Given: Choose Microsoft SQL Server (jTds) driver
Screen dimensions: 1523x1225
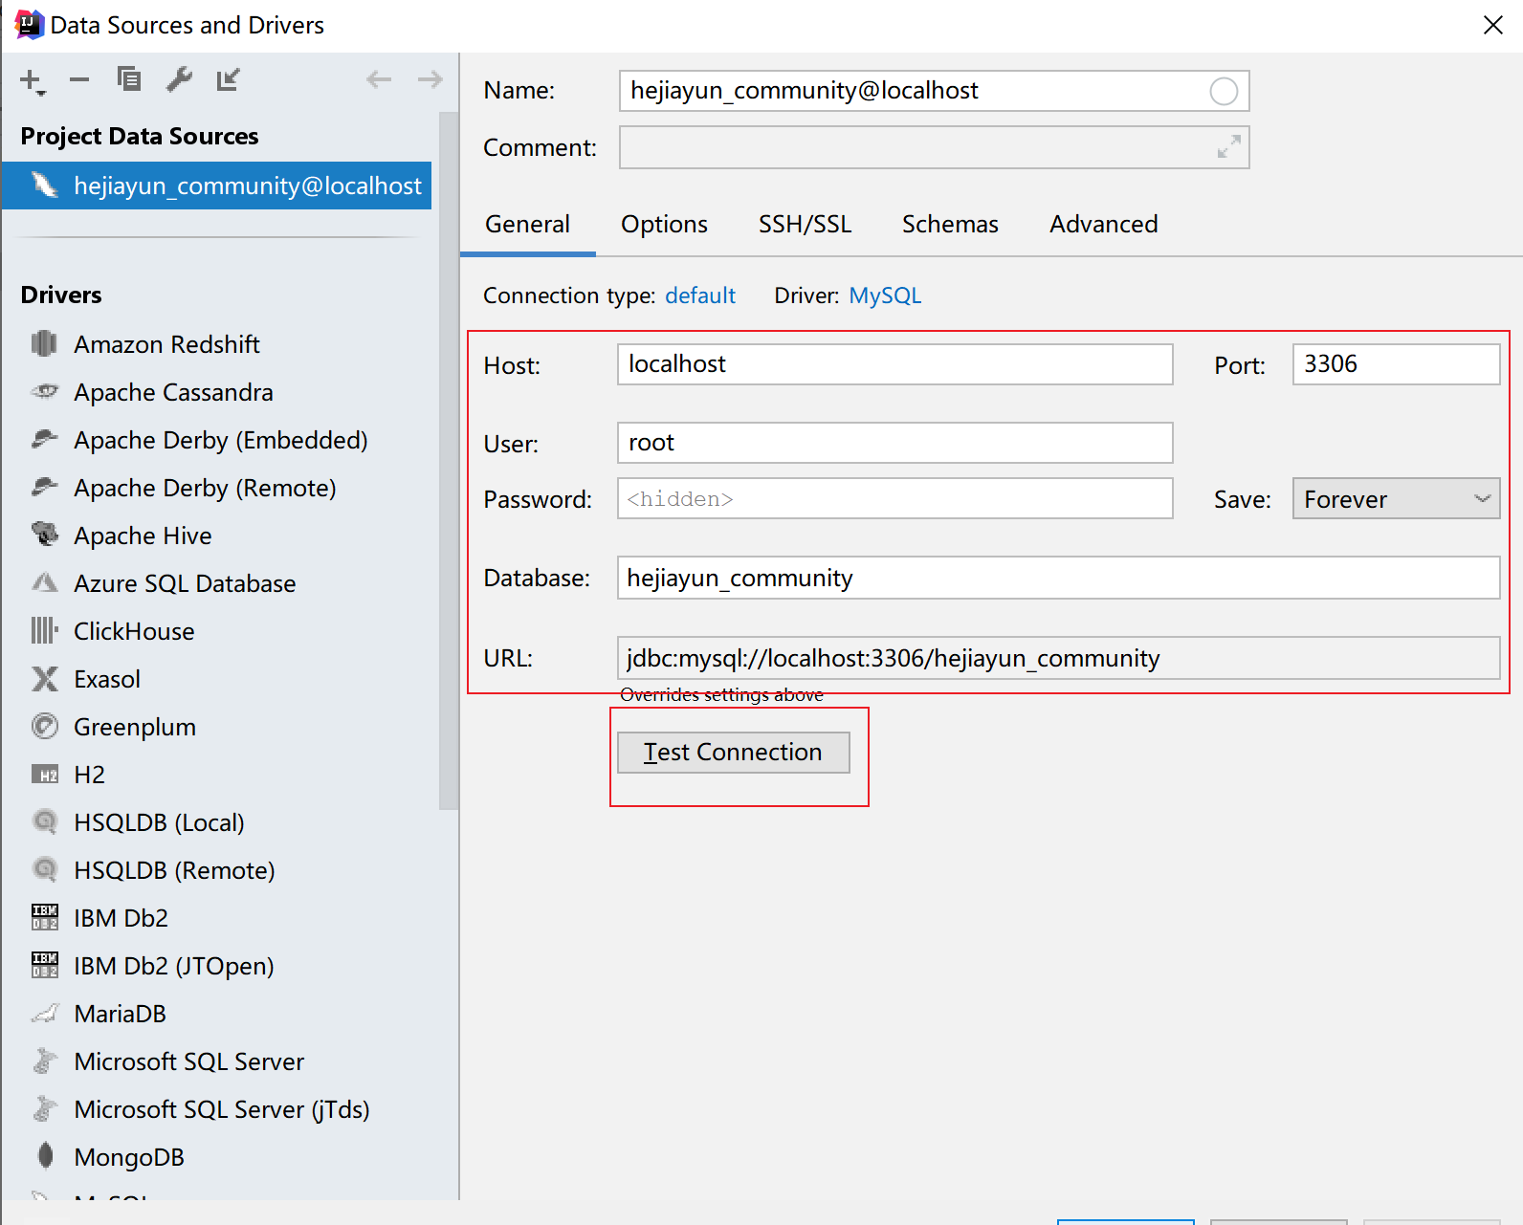Looking at the screenshot, I should [x=221, y=1109].
